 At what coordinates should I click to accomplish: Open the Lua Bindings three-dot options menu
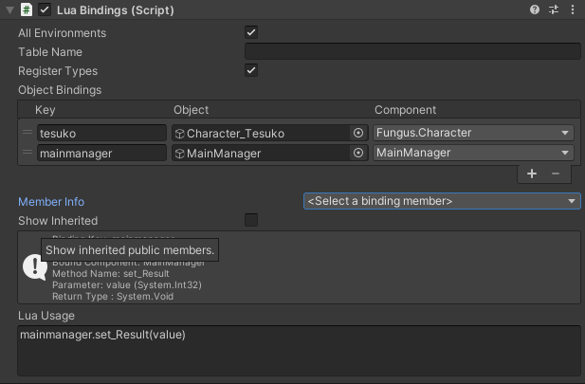571,9
